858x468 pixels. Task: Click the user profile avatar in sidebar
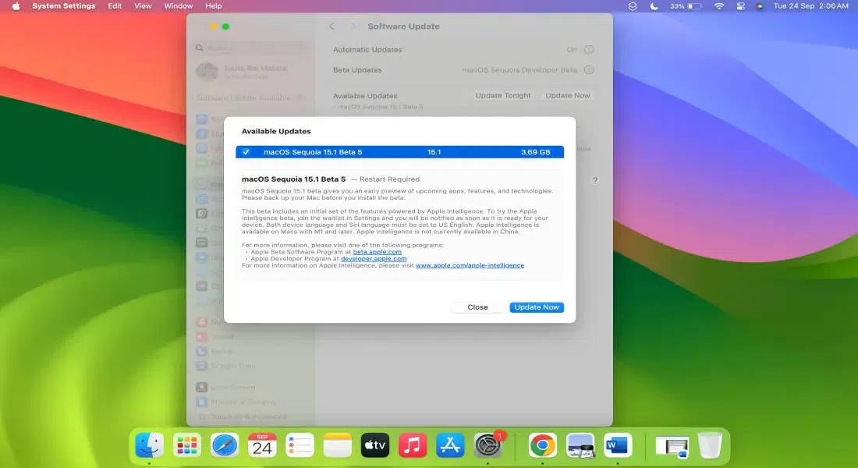pyautogui.click(x=207, y=72)
